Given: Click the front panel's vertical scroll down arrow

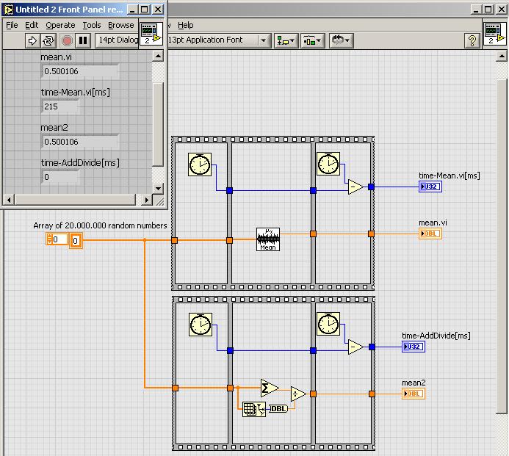Looking at the screenshot, I should pyautogui.click(x=158, y=189).
